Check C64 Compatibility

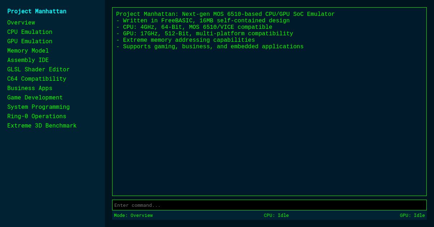(37, 79)
